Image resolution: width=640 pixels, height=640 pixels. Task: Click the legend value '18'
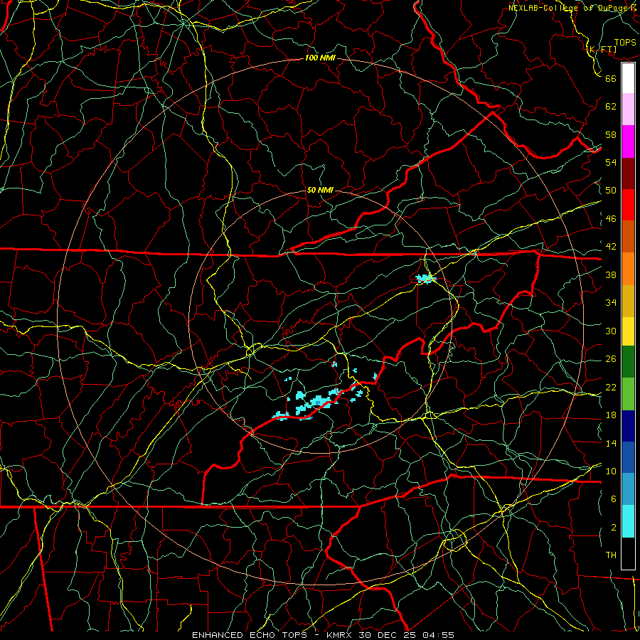coord(611,415)
